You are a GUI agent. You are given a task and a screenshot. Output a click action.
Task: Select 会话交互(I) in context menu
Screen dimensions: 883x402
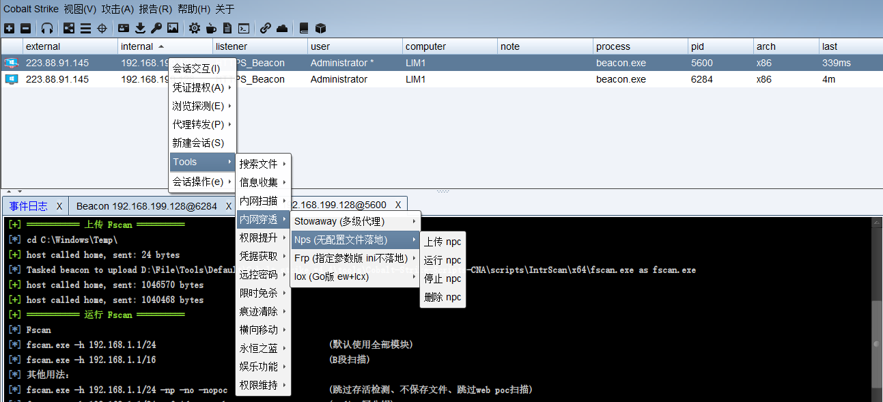[202, 68]
